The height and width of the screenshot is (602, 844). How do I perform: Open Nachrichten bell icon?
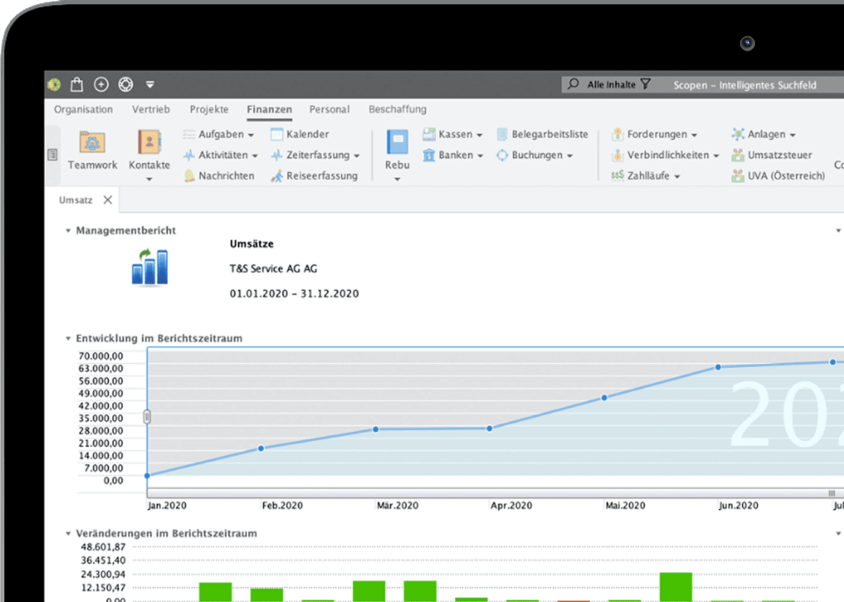tap(189, 176)
